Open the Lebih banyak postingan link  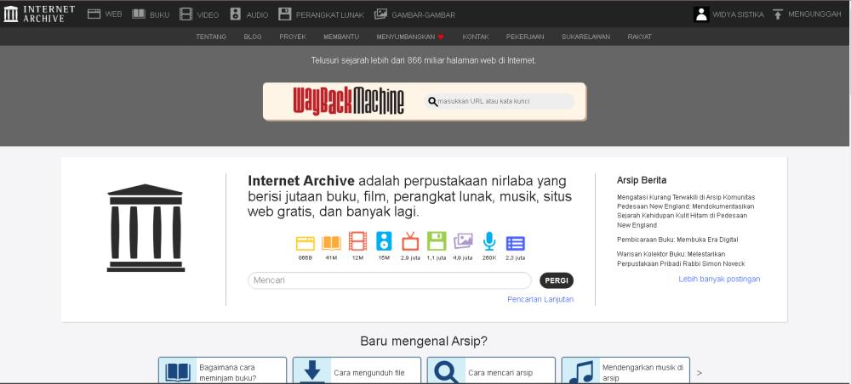click(x=719, y=279)
